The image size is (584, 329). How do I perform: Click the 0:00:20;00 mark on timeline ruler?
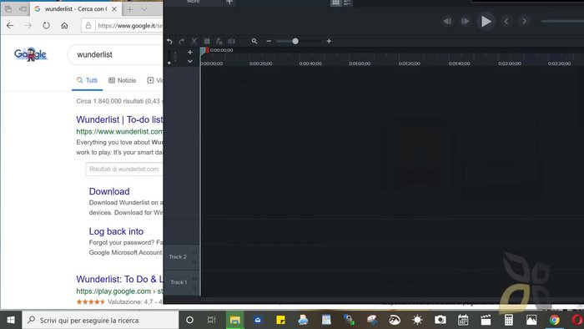[260, 63]
